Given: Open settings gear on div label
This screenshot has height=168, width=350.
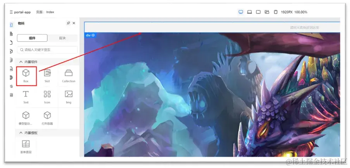Looking at the screenshot, I should point(93,35).
